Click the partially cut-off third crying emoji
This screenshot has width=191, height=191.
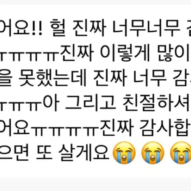[180, 153]
